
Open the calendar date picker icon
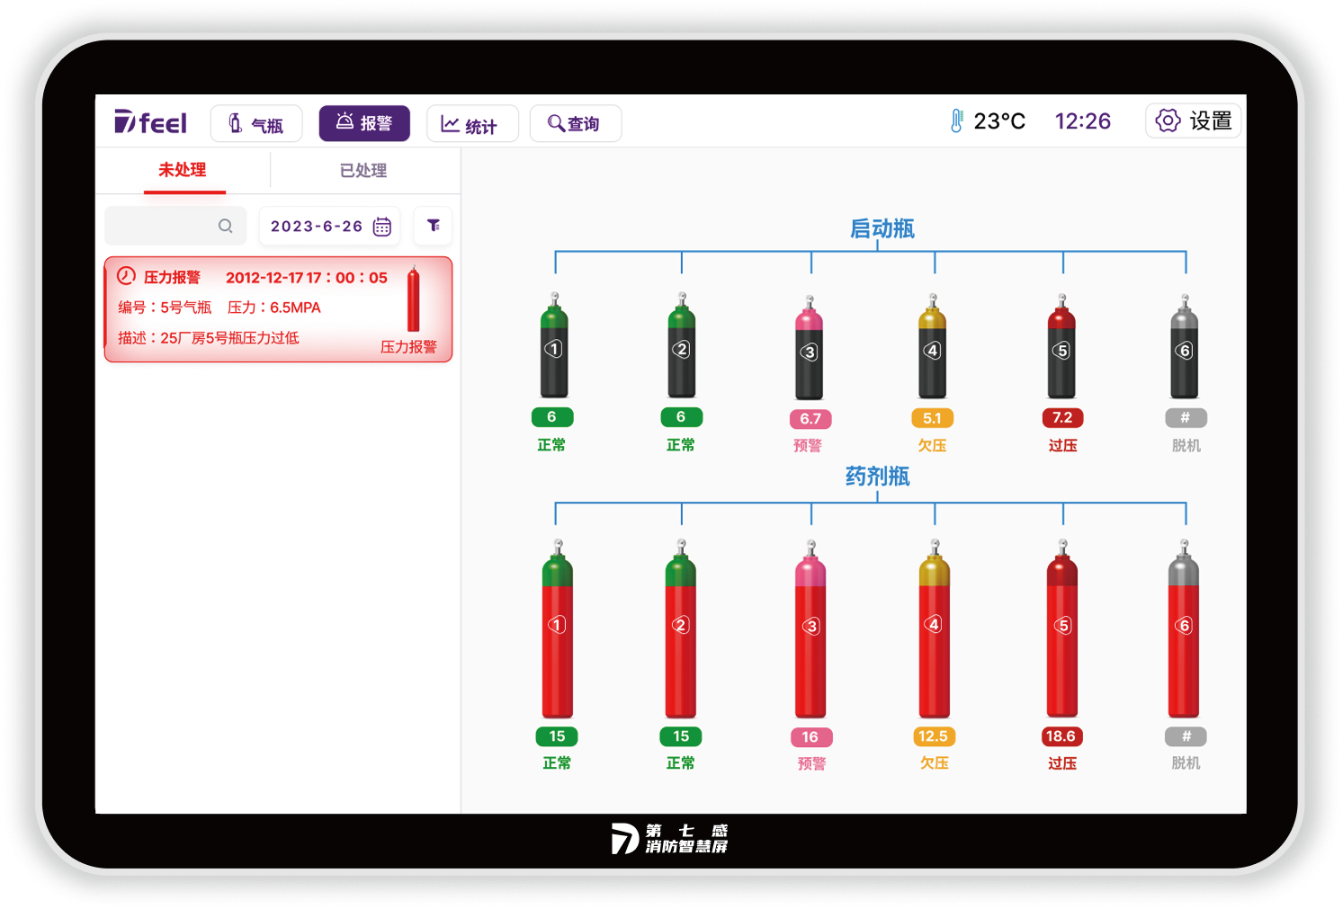pyautogui.click(x=382, y=227)
